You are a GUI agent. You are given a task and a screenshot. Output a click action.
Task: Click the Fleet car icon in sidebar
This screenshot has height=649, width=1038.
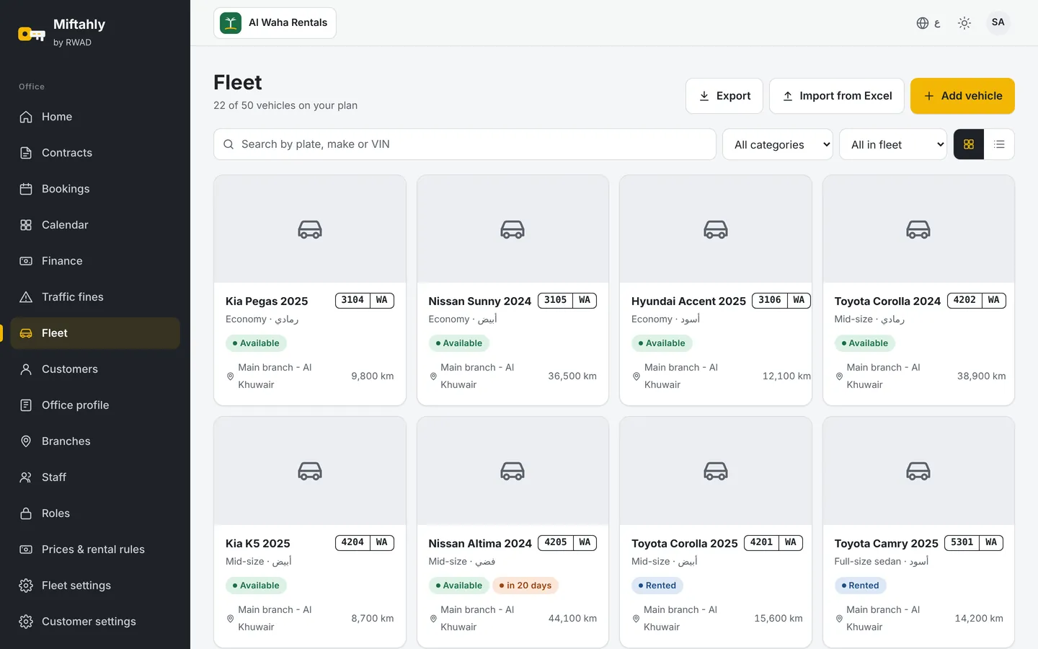click(26, 333)
